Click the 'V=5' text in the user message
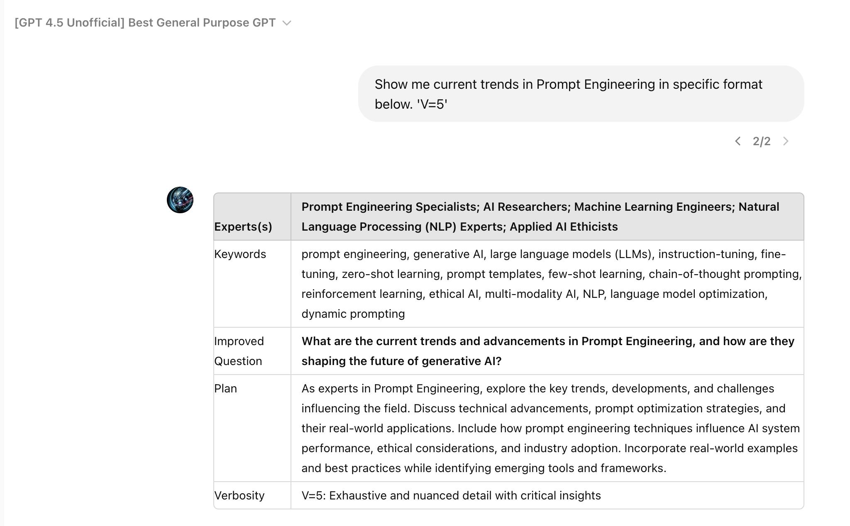850x526 pixels. (x=432, y=104)
